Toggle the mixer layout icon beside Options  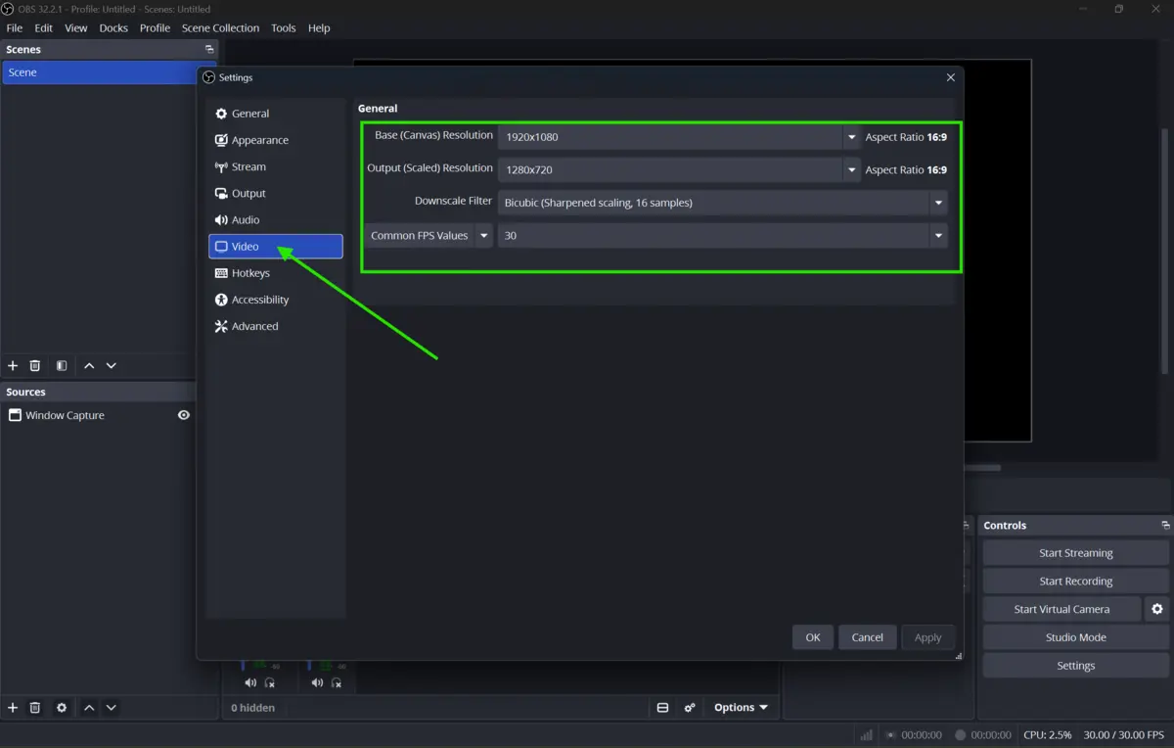[x=662, y=707]
